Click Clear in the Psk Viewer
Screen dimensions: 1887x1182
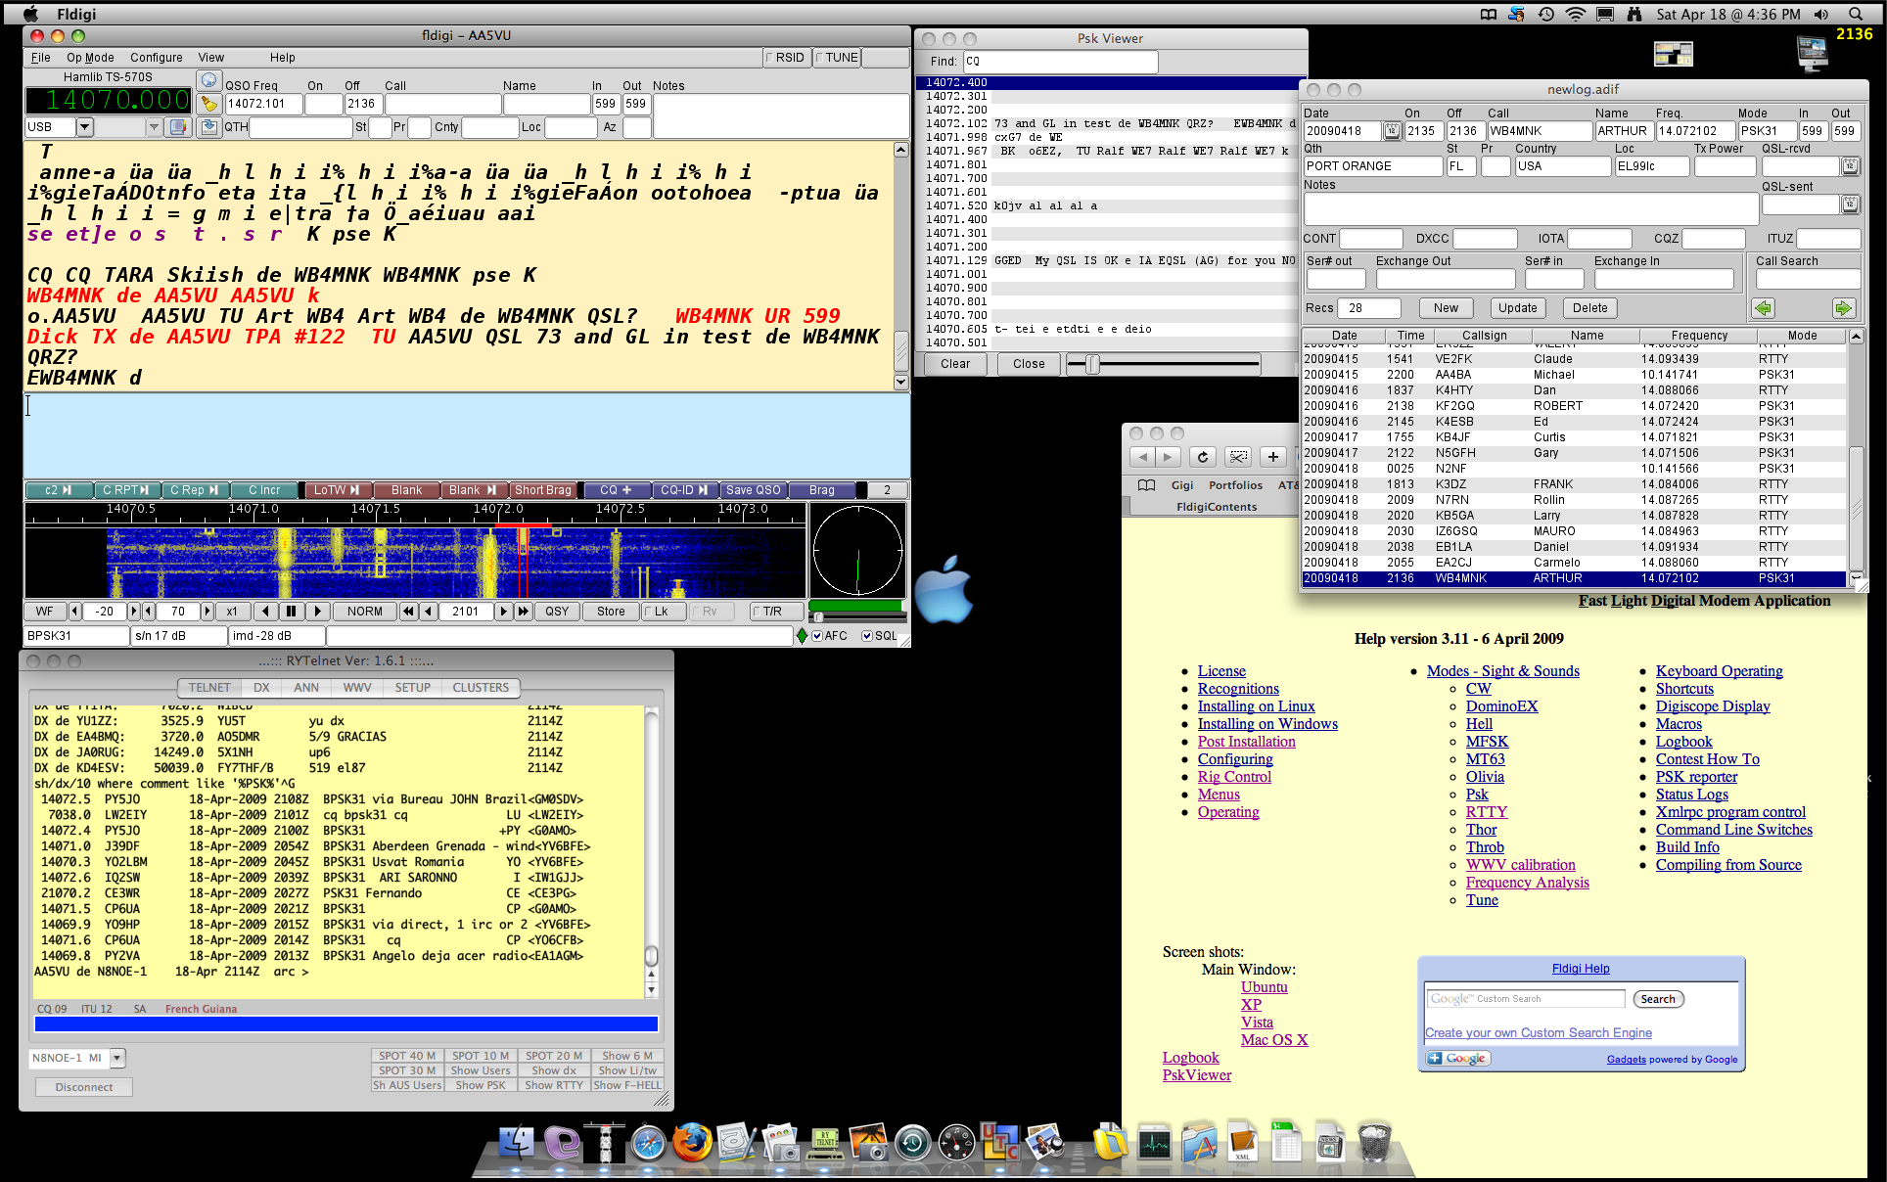click(x=955, y=364)
